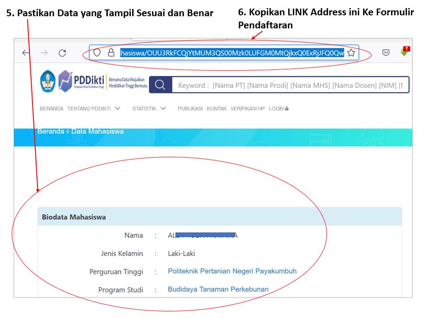Click the browser forward arrow

click(x=44, y=53)
